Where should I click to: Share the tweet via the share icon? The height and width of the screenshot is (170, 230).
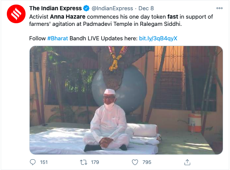[187, 162]
